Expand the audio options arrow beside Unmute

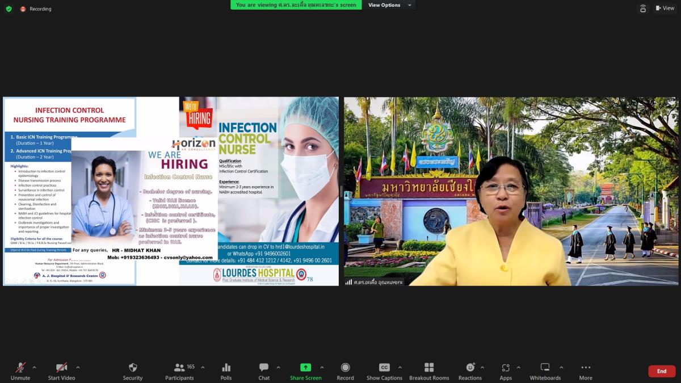[x=34, y=367]
